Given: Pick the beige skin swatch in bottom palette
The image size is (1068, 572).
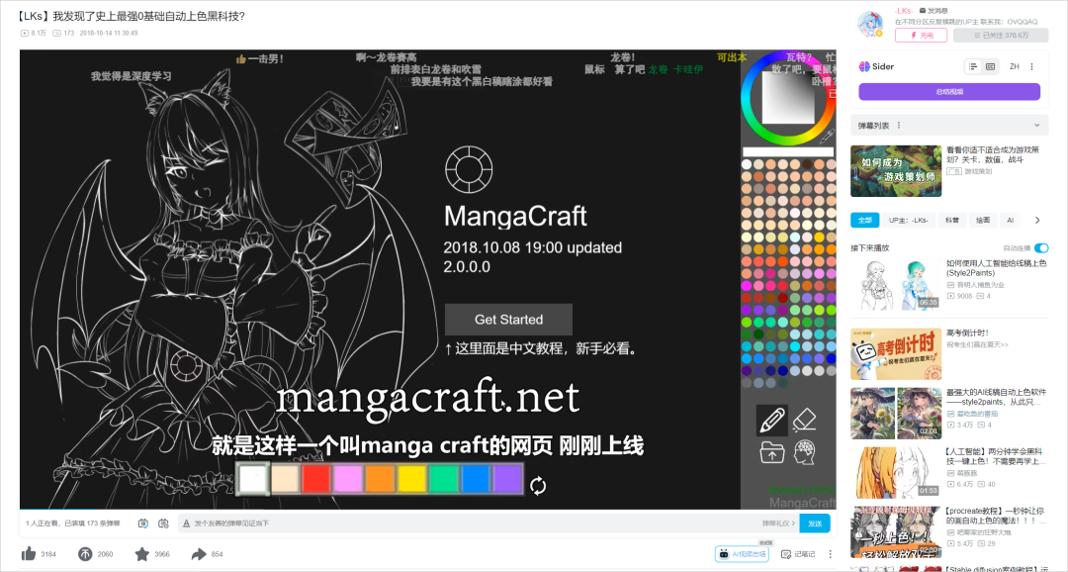Looking at the screenshot, I should click(285, 479).
